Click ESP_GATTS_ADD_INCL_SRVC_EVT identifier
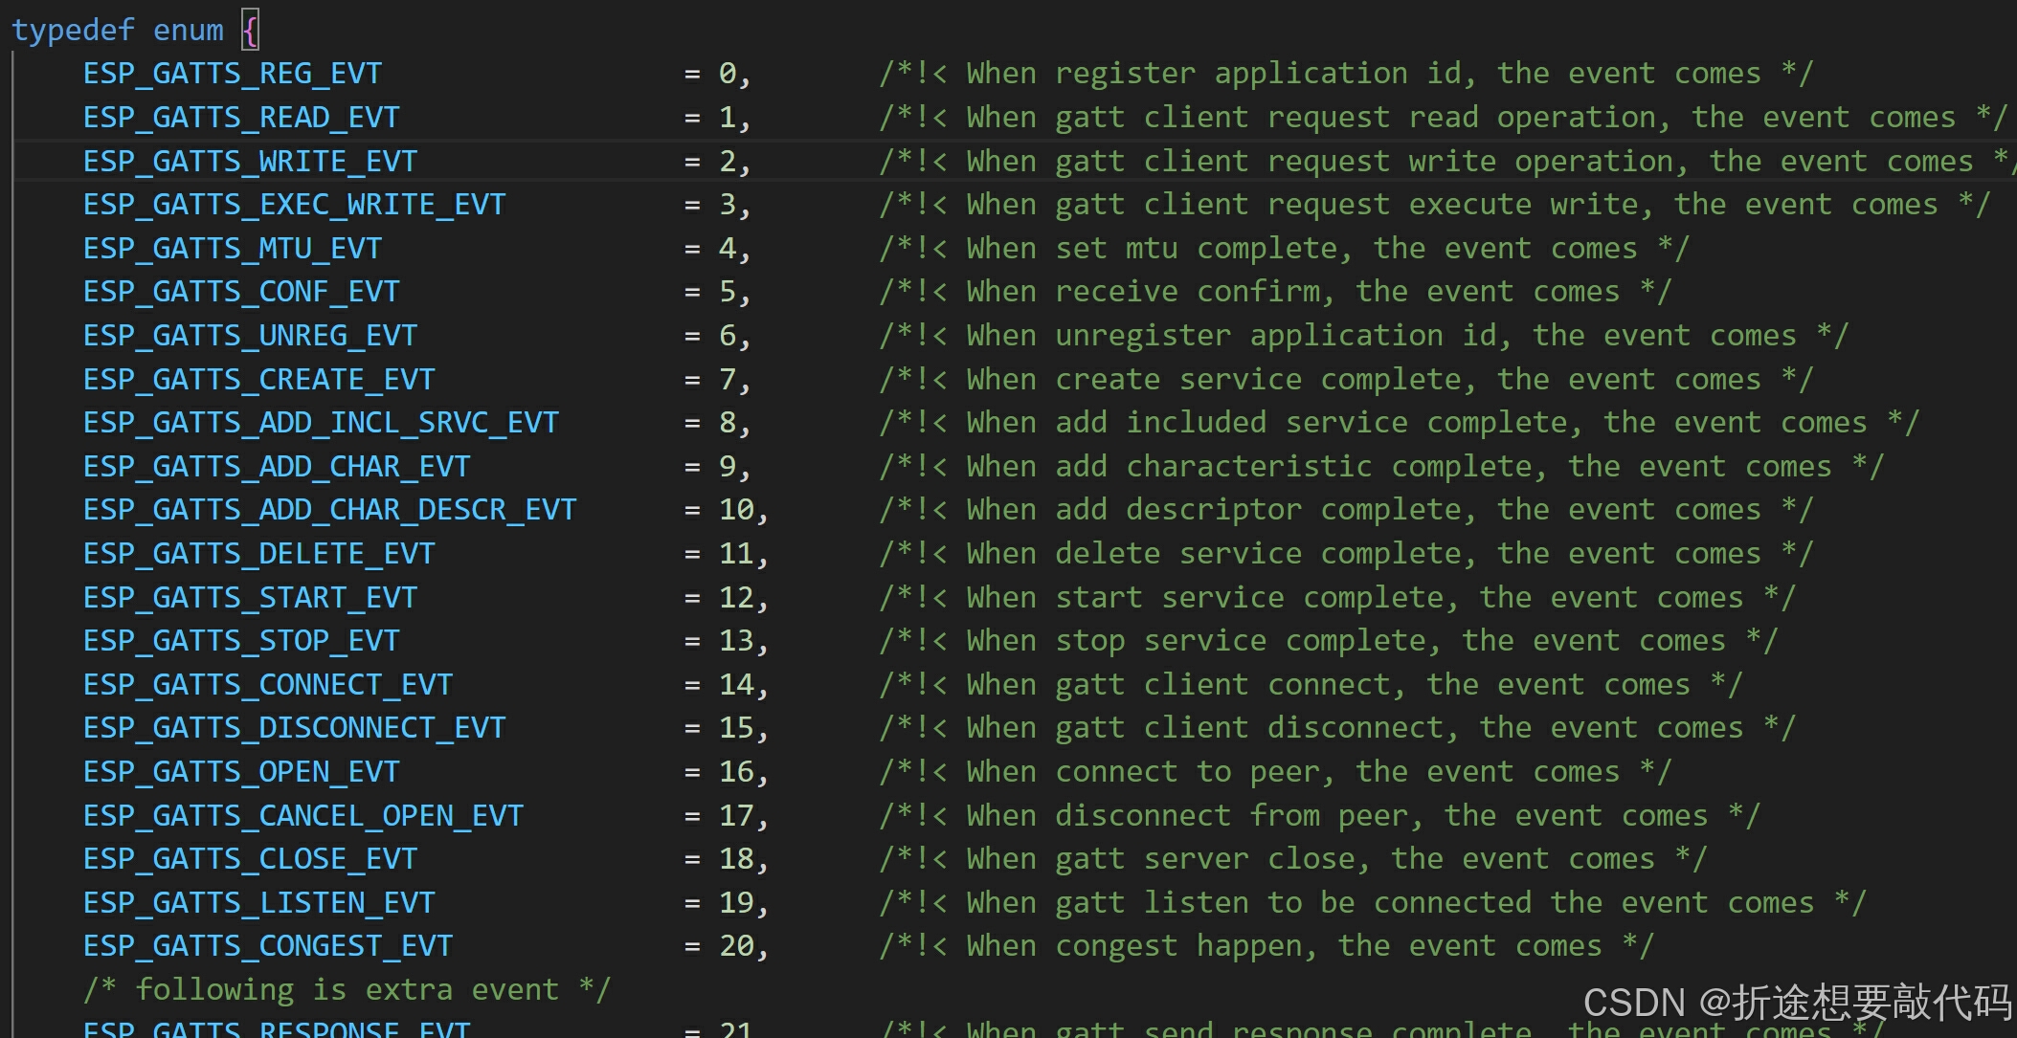The width and height of the screenshot is (2017, 1038). 321,423
